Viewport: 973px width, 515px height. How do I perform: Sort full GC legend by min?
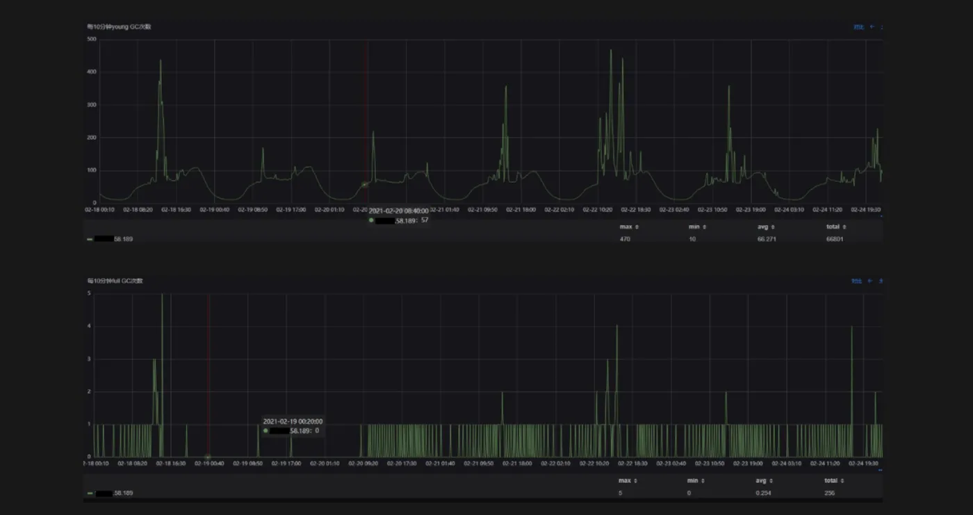696,480
